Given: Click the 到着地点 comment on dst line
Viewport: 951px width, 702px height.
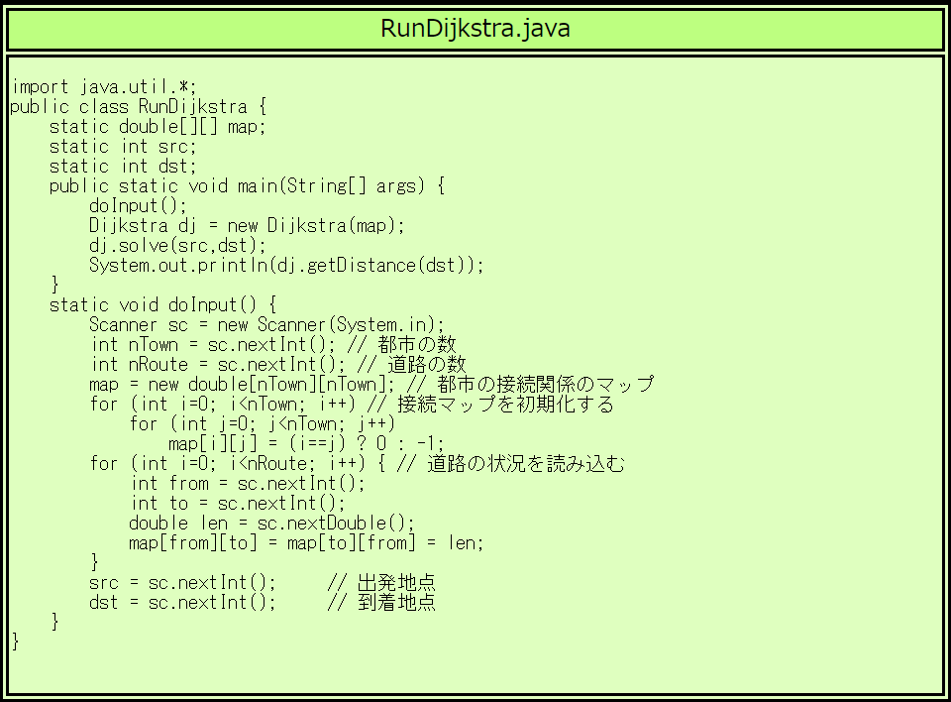Looking at the screenshot, I should coord(396,602).
